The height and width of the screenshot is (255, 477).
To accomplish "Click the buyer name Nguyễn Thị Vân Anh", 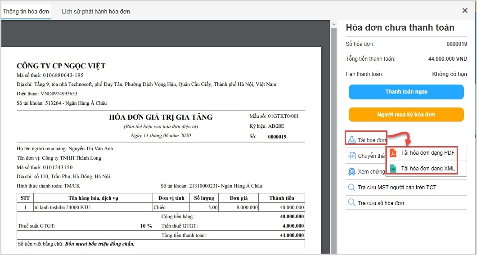I will pyautogui.click(x=90, y=149).
